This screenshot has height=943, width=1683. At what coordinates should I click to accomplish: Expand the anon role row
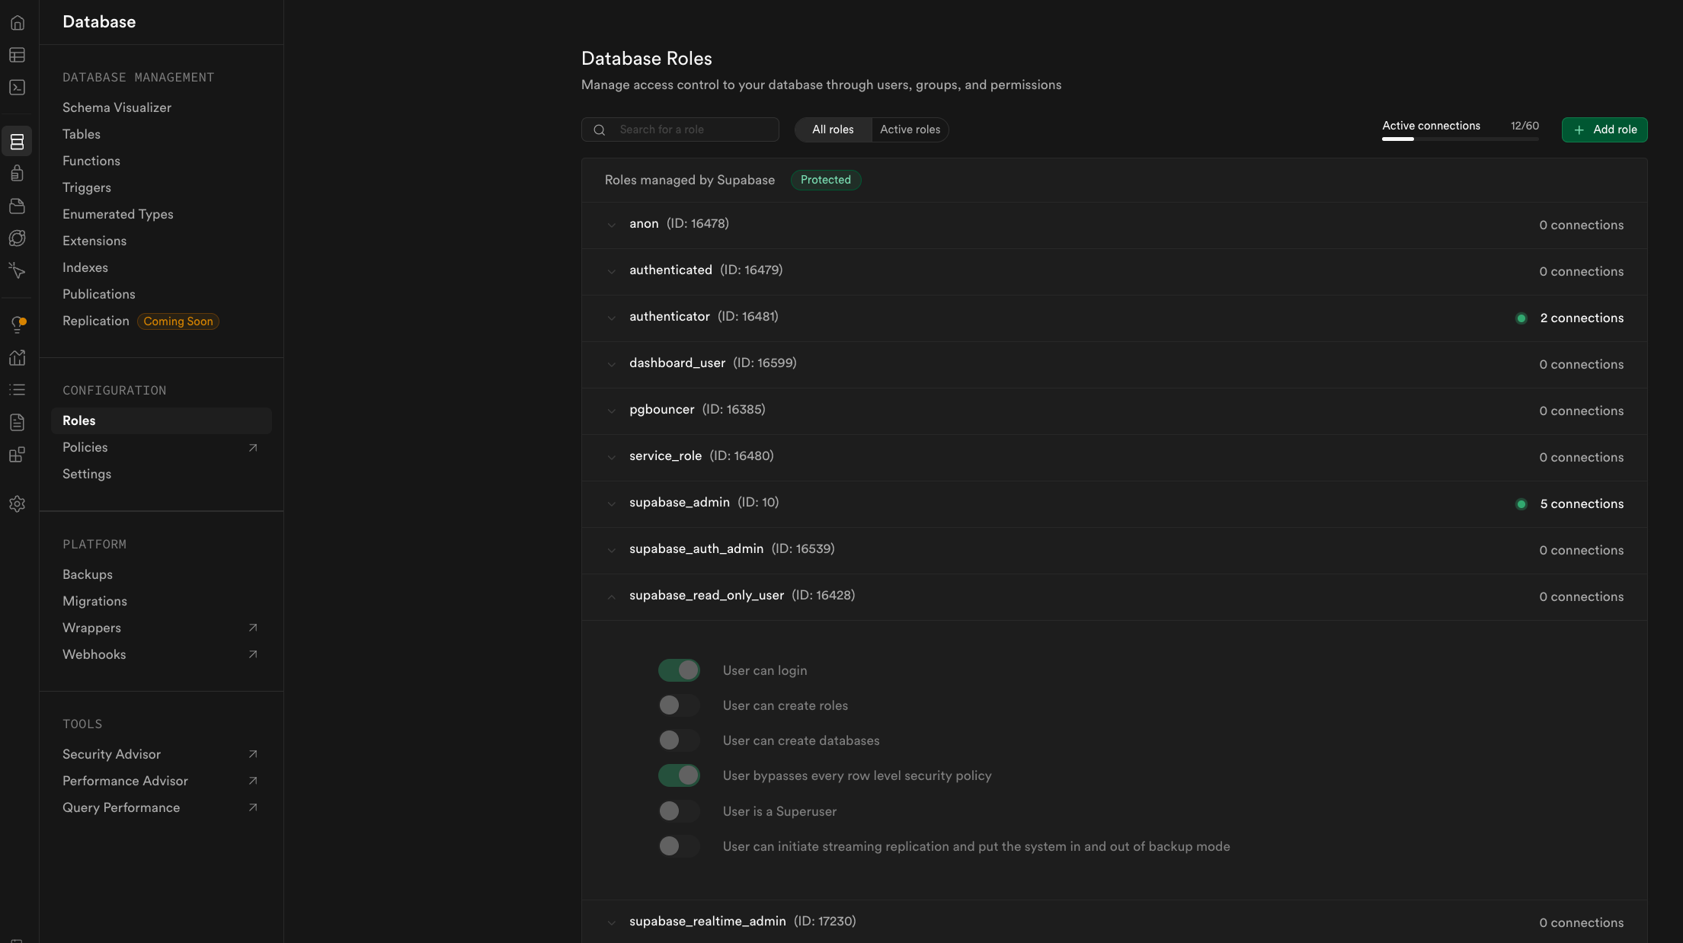tap(611, 224)
